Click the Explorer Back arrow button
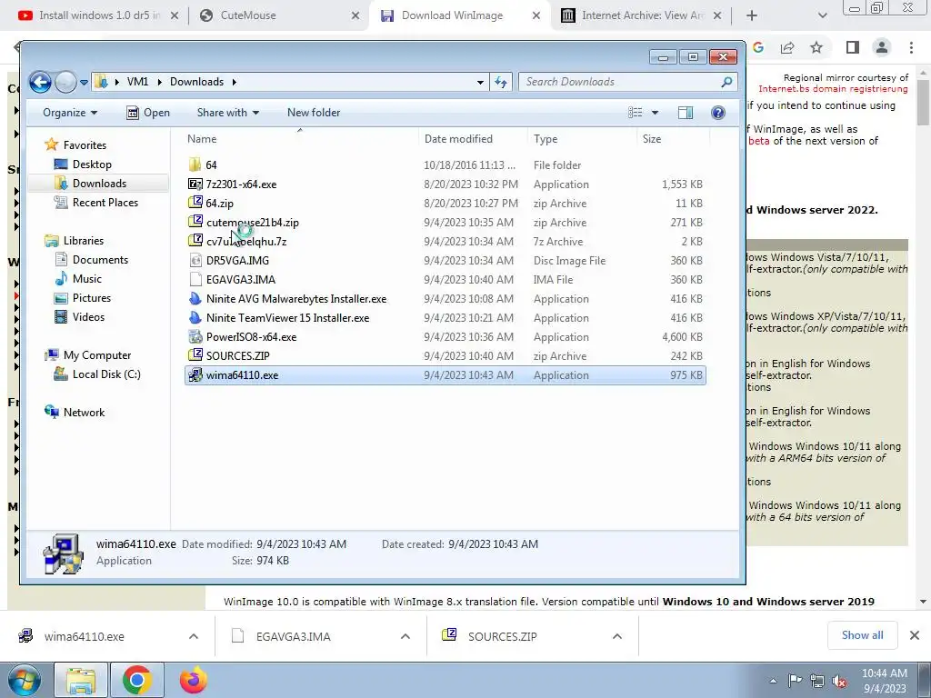Image resolution: width=931 pixels, height=698 pixels. [40, 82]
